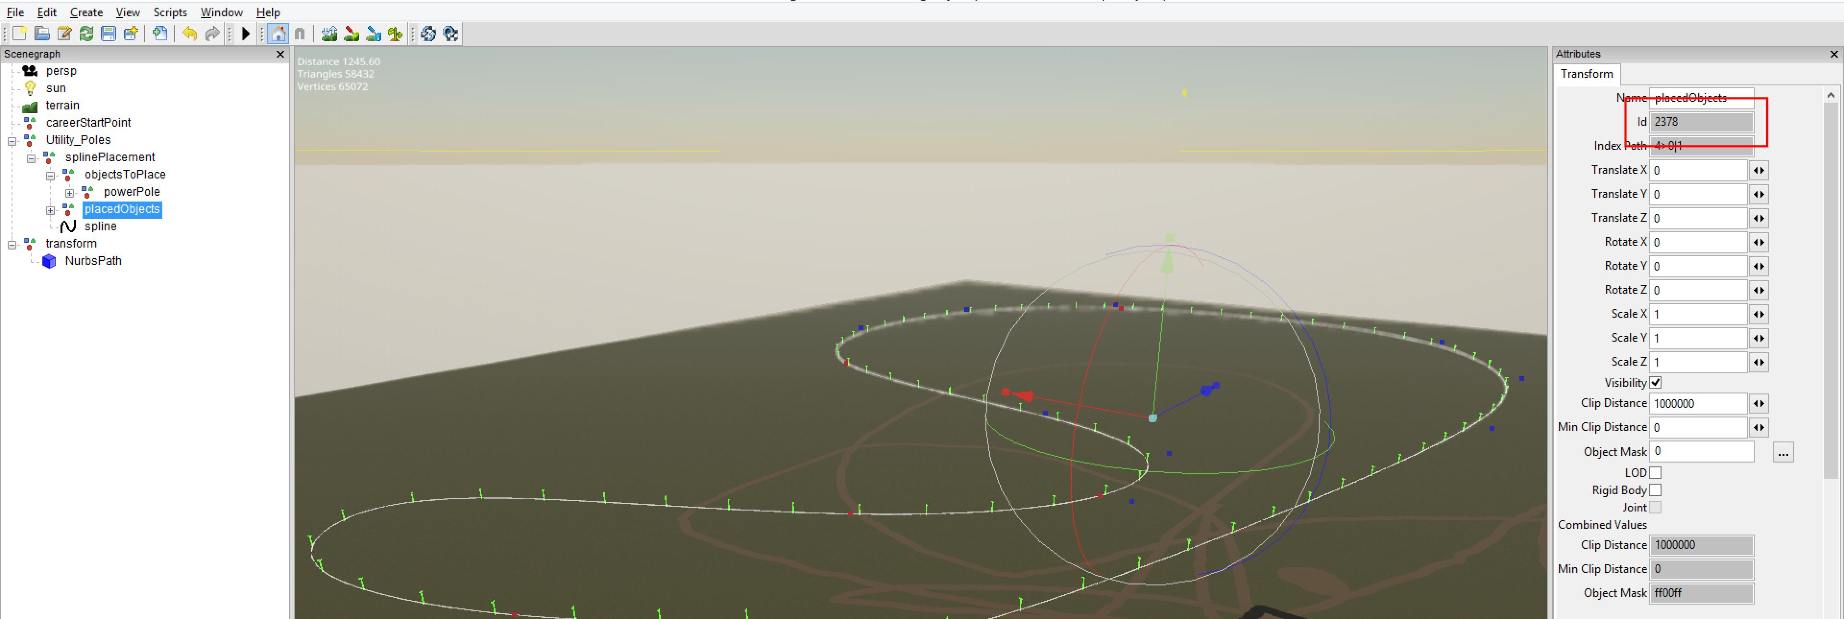Enable the LOD checkbox

pos(1655,473)
